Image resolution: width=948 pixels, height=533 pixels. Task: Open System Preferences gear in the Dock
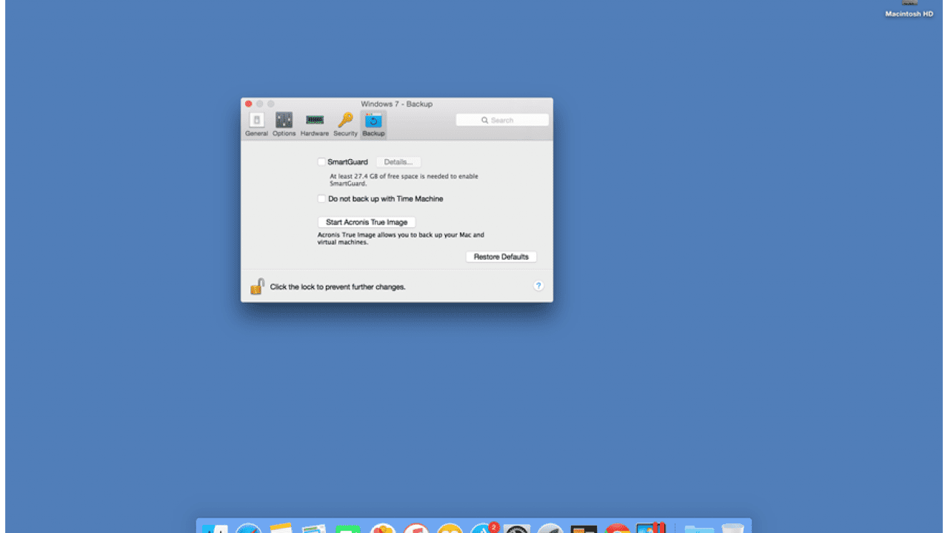click(x=518, y=529)
